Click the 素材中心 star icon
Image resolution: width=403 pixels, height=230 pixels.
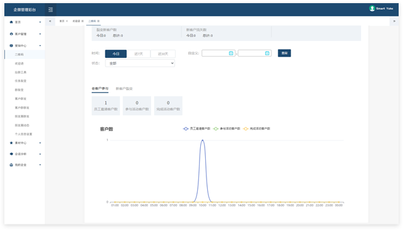(x=11, y=143)
